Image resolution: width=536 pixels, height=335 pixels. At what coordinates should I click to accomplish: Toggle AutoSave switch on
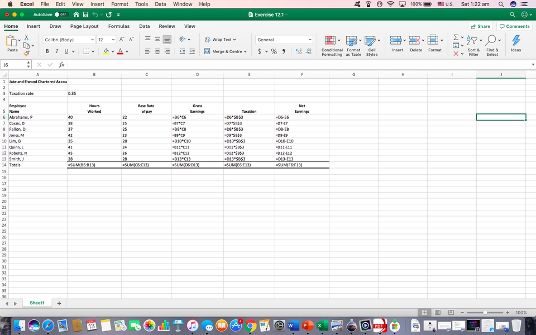(61, 15)
